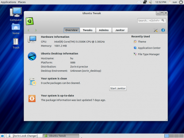Click the Recently Used heading
This screenshot has width=184, height=138.
click(x=140, y=36)
